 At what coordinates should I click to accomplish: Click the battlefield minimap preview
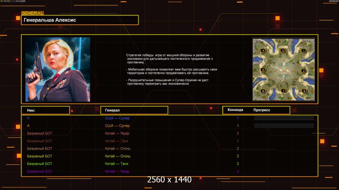pyautogui.click(x=284, y=69)
